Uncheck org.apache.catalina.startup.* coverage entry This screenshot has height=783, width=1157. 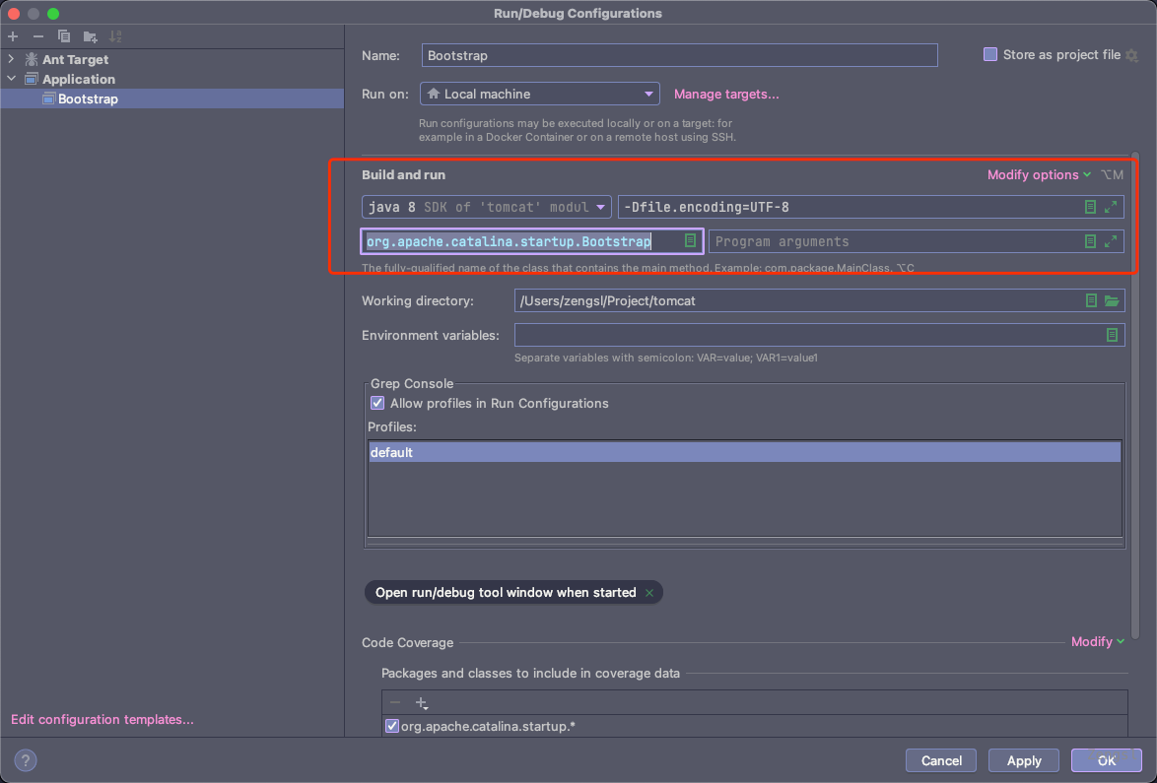[x=392, y=726]
